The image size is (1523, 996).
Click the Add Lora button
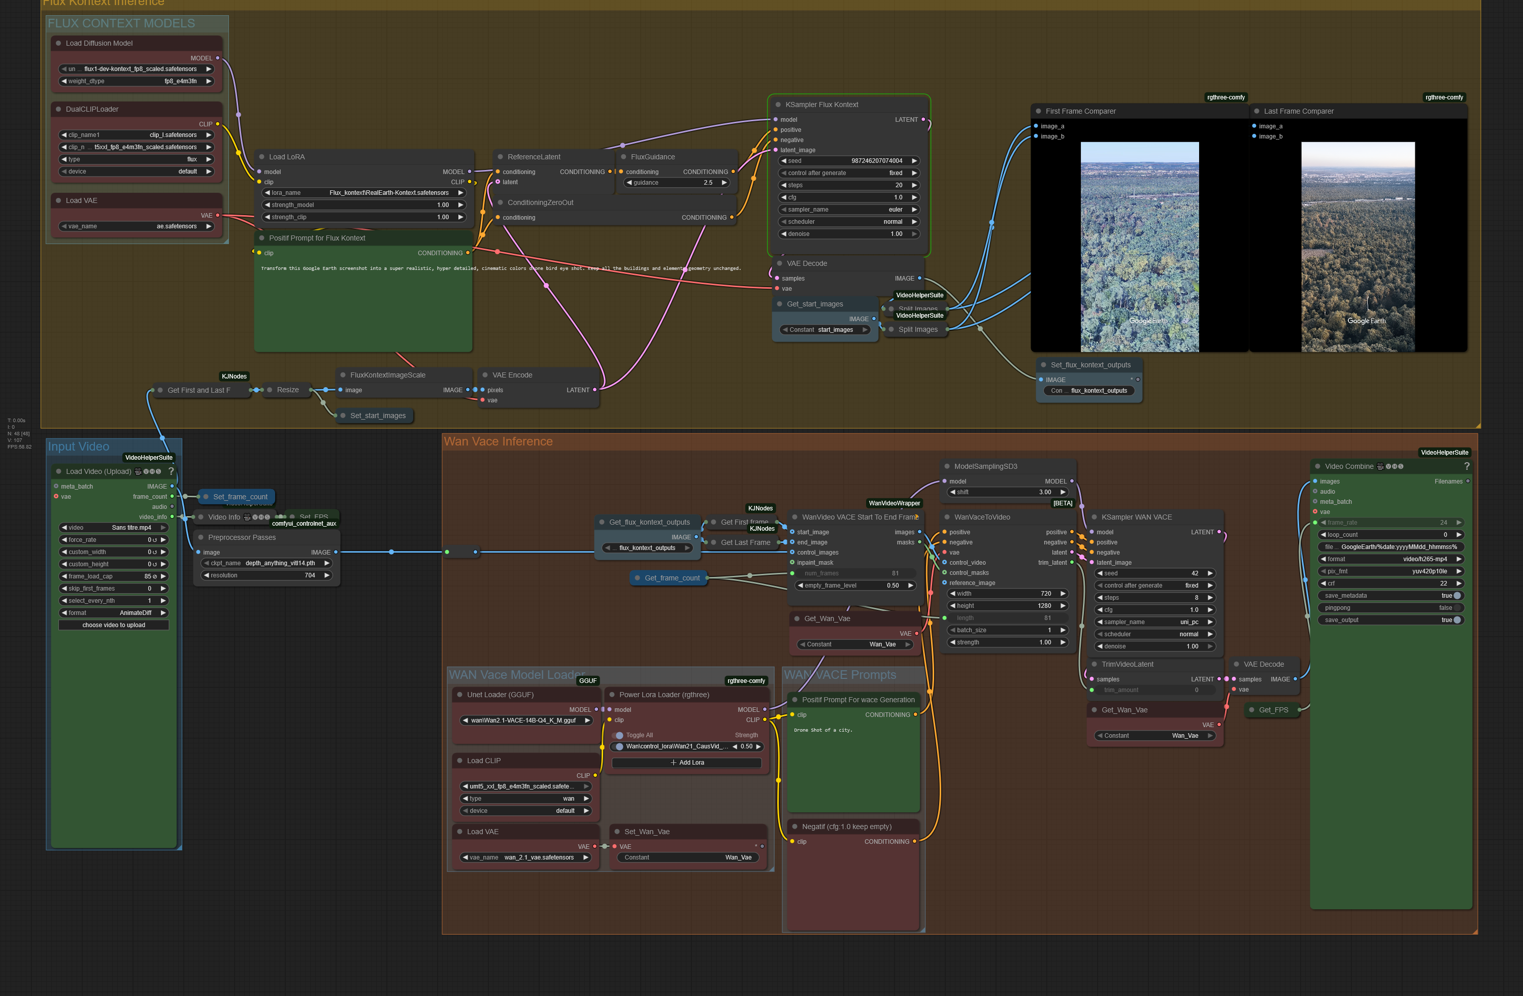click(687, 763)
